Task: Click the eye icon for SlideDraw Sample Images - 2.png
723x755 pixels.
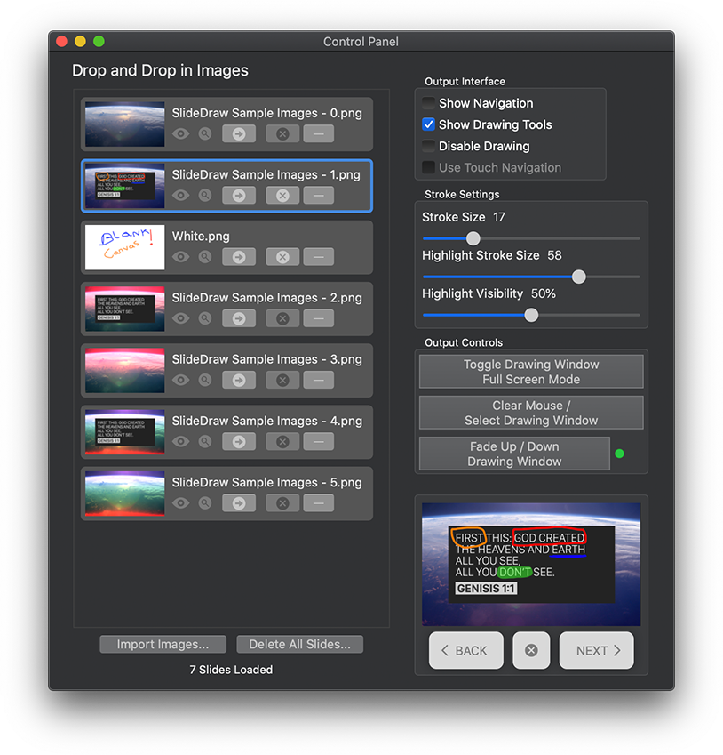Action: point(181,318)
